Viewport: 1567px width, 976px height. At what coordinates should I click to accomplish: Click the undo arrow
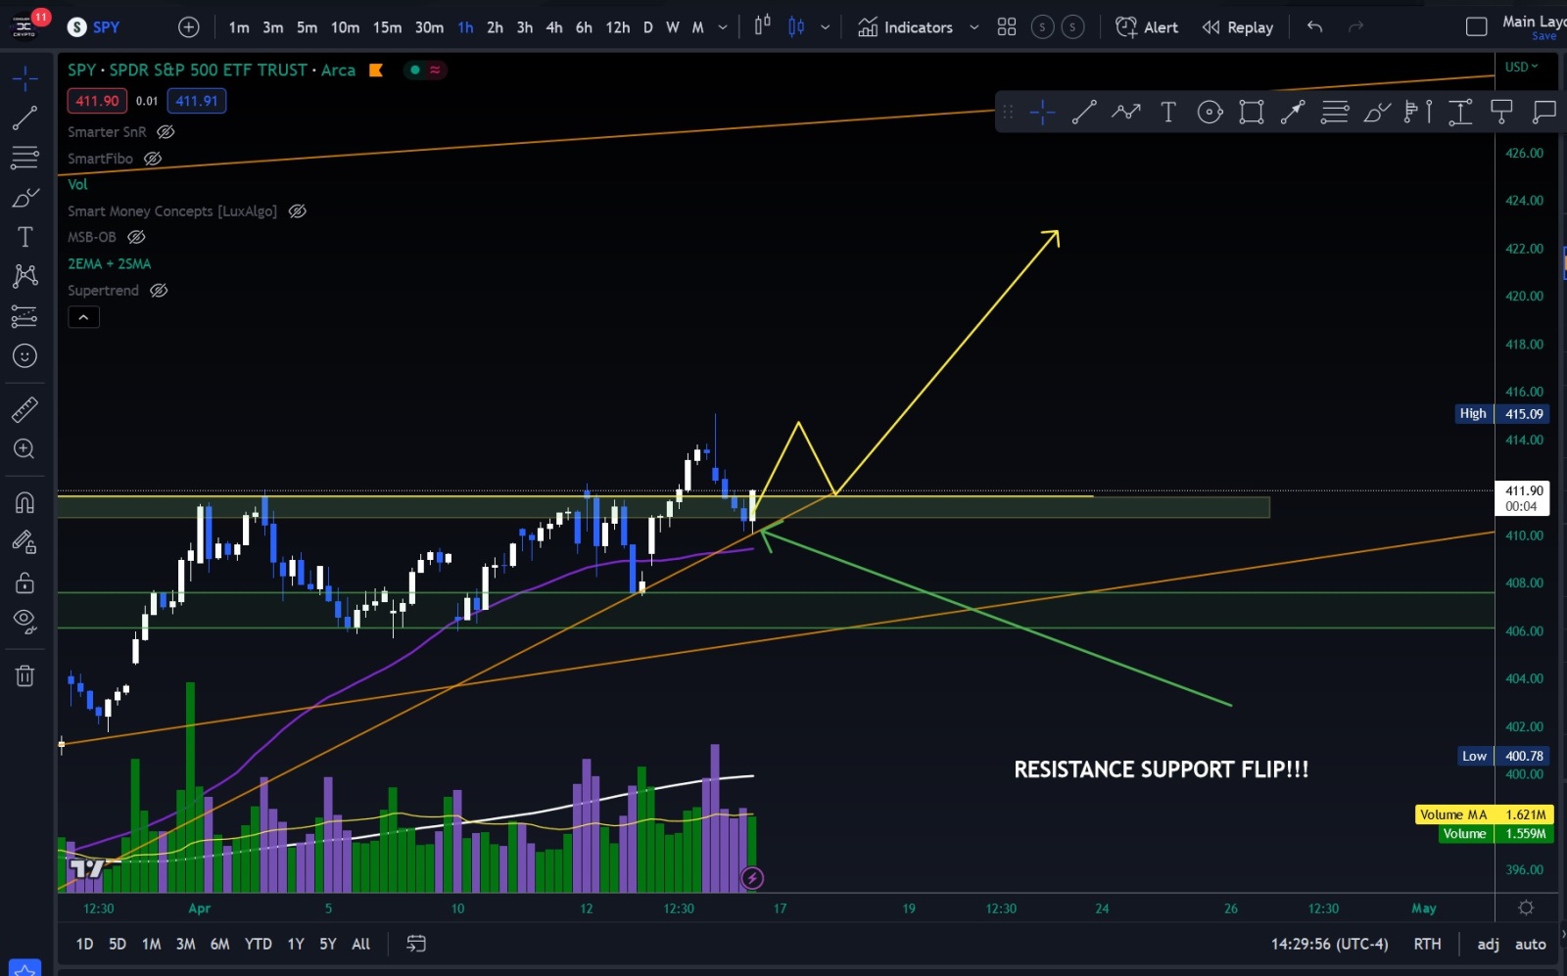click(x=1314, y=27)
